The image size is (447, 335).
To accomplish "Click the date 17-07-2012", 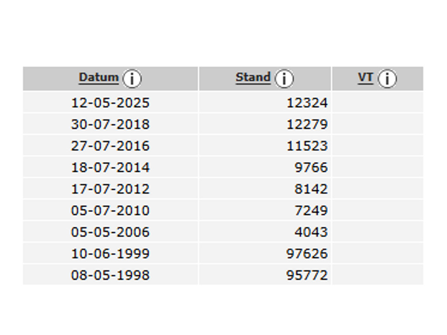I will coord(110,189).
